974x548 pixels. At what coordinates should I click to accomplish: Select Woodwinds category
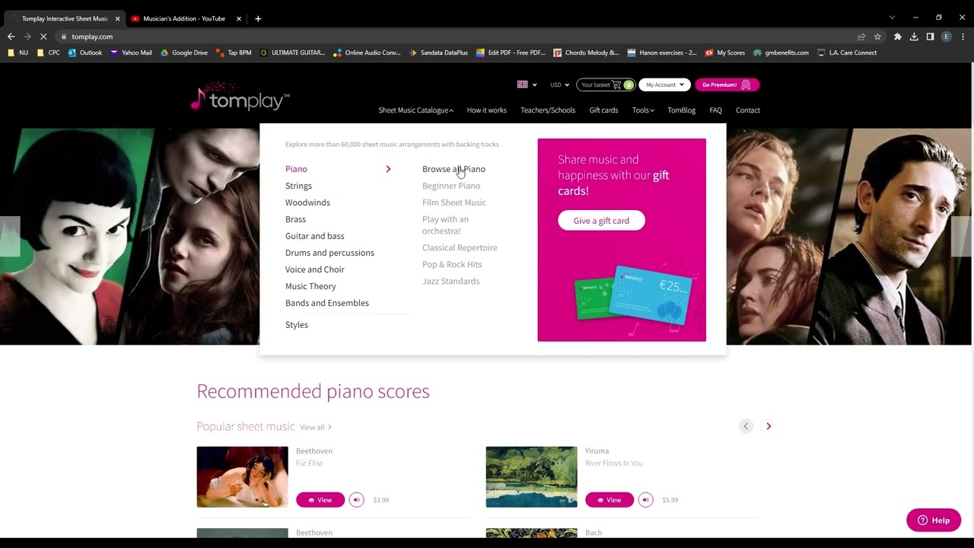click(307, 202)
